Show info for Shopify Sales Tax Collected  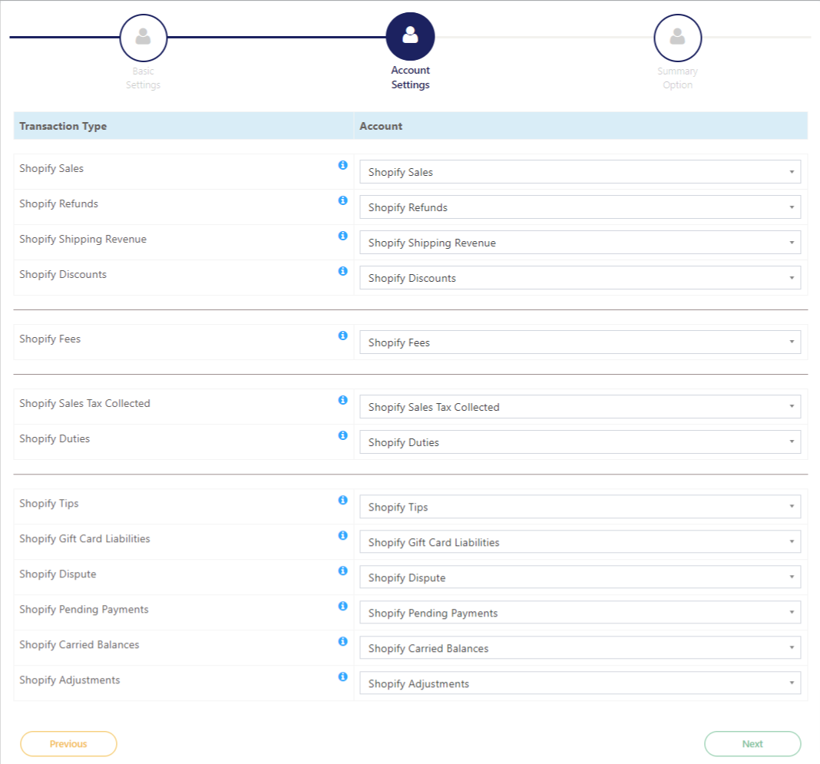(342, 400)
